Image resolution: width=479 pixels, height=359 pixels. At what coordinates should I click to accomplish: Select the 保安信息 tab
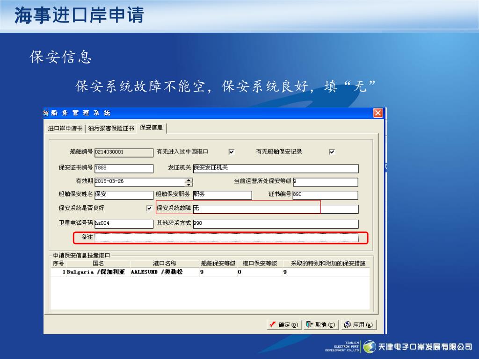pos(151,128)
